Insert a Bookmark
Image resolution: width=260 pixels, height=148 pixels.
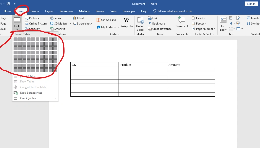click(156, 24)
